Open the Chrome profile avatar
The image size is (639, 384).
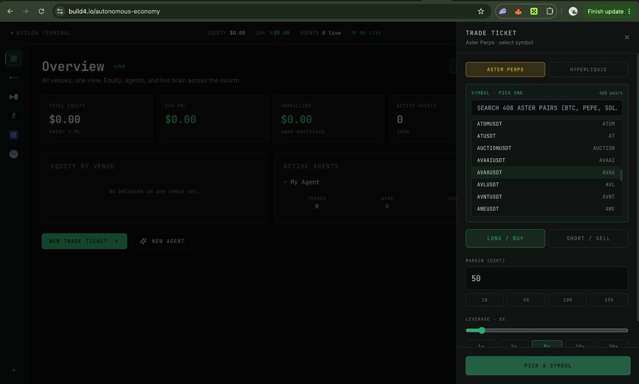pyautogui.click(x=573, y=11)
